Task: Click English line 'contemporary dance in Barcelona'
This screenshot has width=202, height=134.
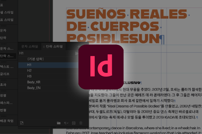Action: tap(133, 128)
